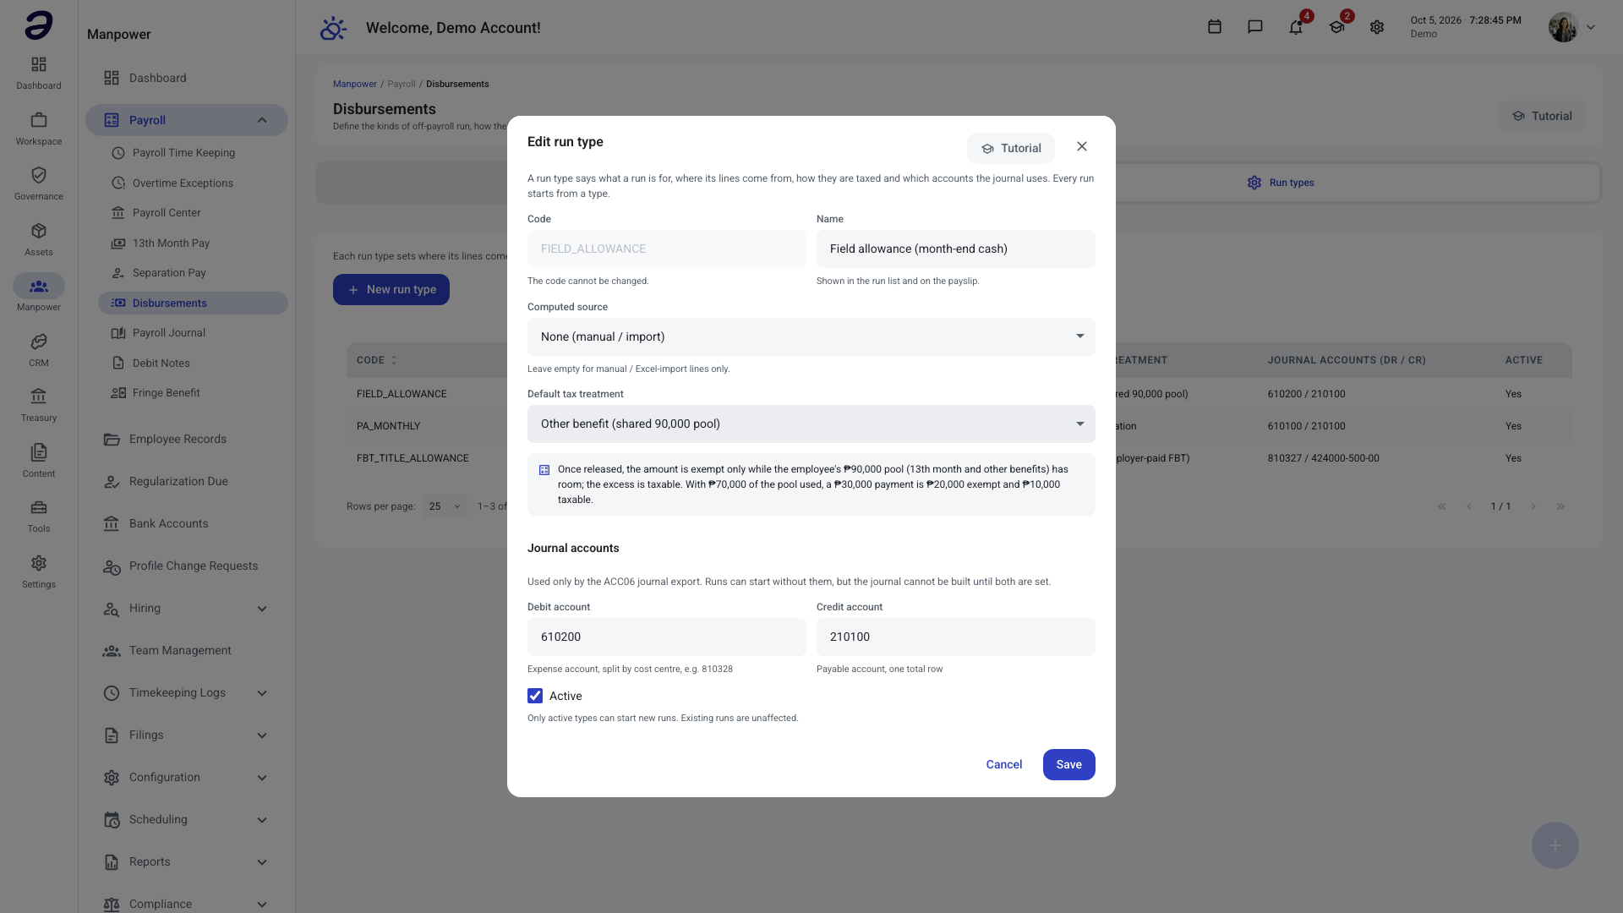Open Workspace in the left rail
This screenshot has height=913, width=1623.
[x=39, y=128]
